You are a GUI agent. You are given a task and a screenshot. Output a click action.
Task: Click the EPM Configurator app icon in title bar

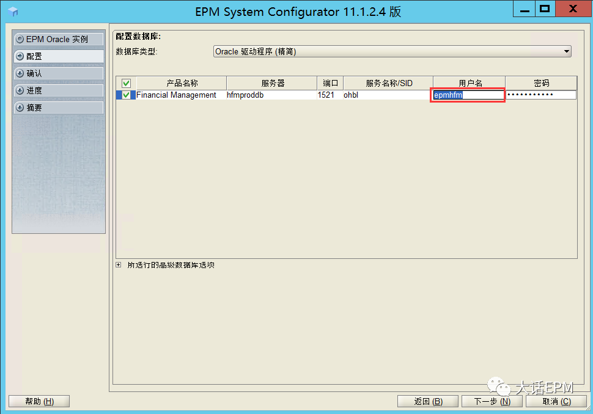[x=13, y=12]
